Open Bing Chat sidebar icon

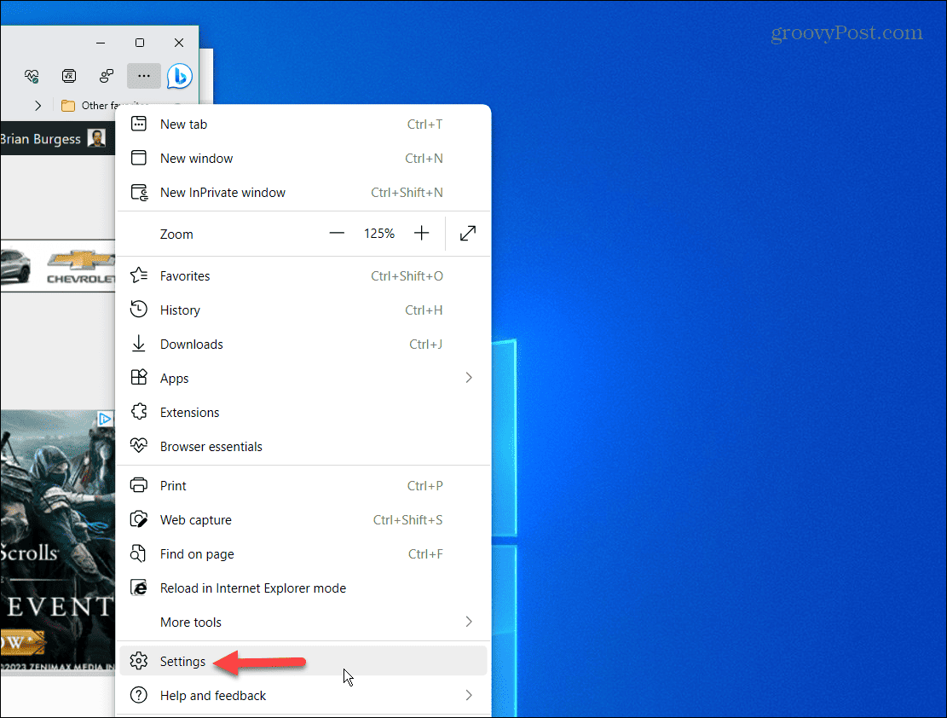179,76
